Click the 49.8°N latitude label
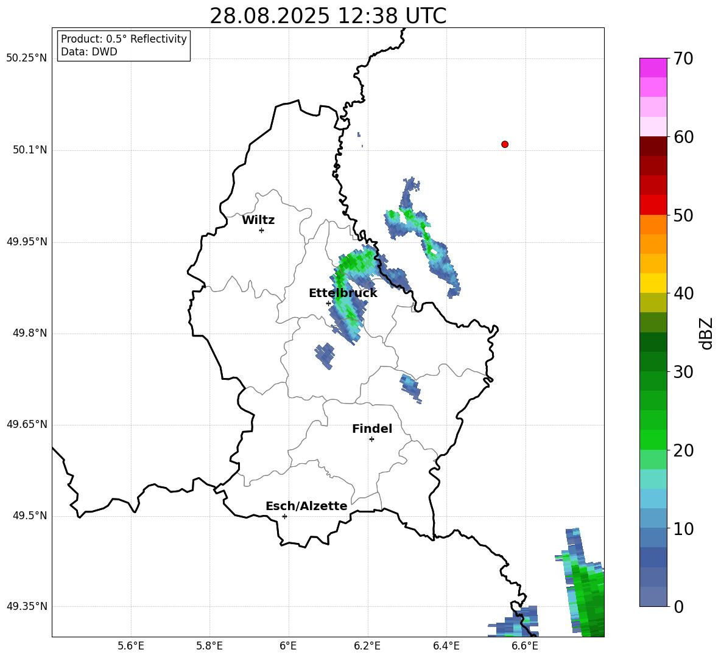The image size is (721, 658). 30,333
